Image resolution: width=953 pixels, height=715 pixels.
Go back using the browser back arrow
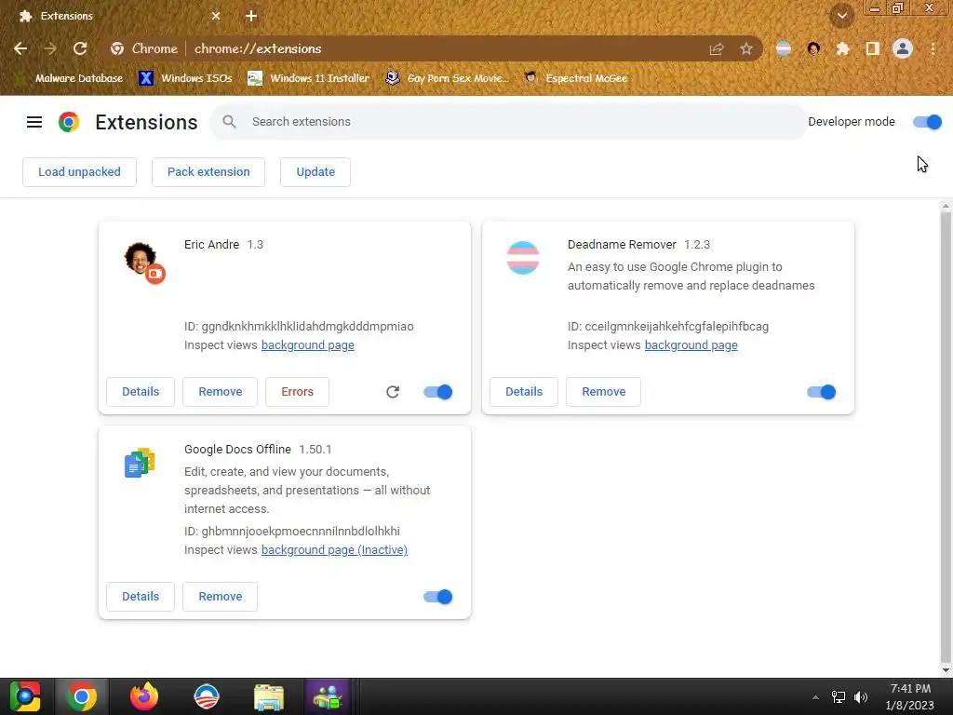click(x=20, y=48)
